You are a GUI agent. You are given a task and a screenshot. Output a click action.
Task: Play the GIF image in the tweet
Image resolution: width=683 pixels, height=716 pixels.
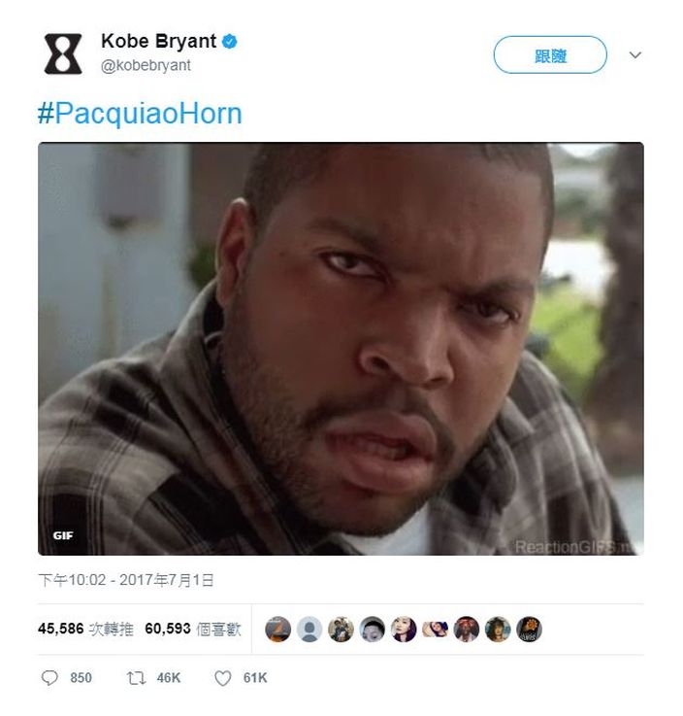[x=341, y=349]
